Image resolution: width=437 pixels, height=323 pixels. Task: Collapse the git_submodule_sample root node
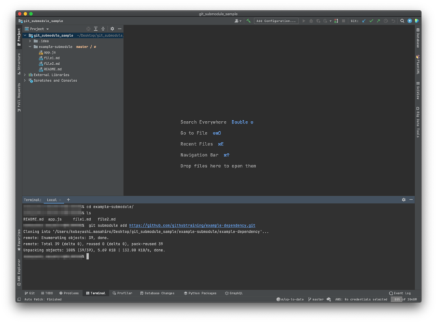coord(25,36)
